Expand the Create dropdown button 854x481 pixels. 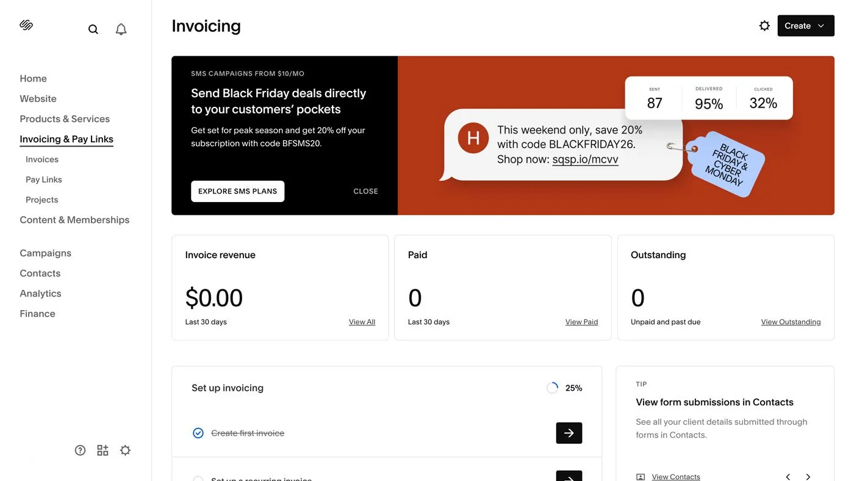pos(806,26)
